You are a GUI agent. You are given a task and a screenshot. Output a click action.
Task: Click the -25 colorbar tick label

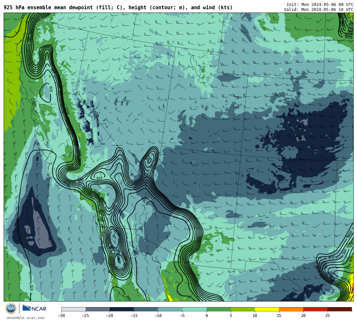pyautogui.click(x=85, y=316)
